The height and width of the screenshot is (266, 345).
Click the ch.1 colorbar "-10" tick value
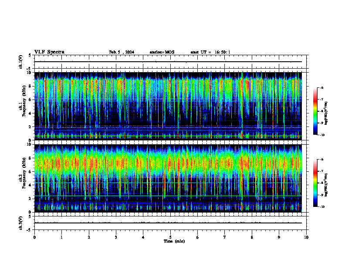[322, 135]
